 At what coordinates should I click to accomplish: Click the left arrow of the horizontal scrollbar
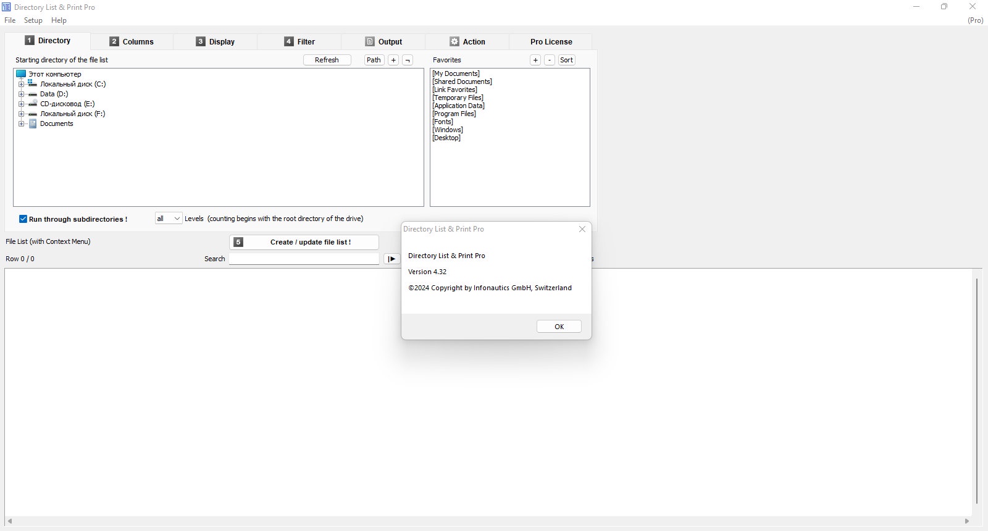tap(9, 522)
